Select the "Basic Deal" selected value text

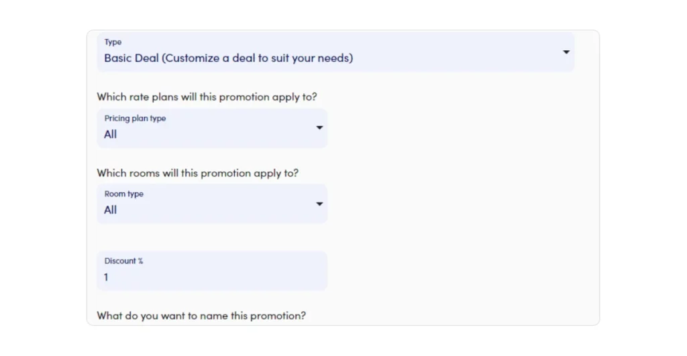point(131,58)
